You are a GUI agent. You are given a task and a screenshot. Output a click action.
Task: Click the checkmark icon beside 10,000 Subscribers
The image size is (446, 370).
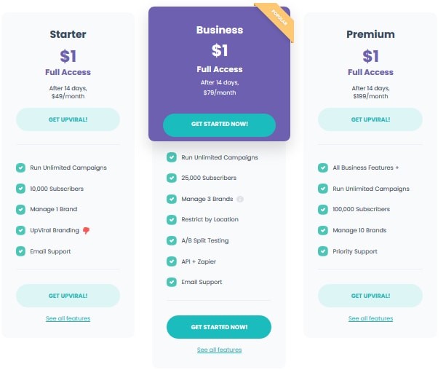pyautogui.click(x=21, y=189)
